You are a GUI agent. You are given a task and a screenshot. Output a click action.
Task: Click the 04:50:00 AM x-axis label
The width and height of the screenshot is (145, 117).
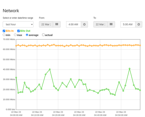(x=121, y=115)
